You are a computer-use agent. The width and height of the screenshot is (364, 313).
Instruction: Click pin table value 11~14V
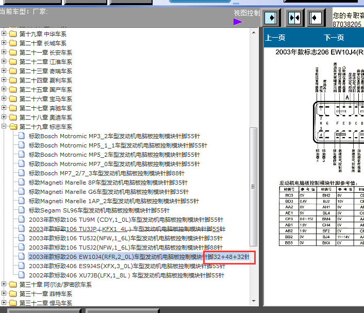(345, 237)
